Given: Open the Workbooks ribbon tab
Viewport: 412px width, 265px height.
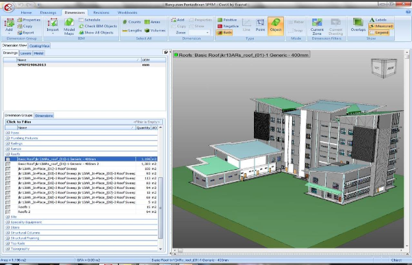Looking at the screenshot, I should tap(127, 12).
